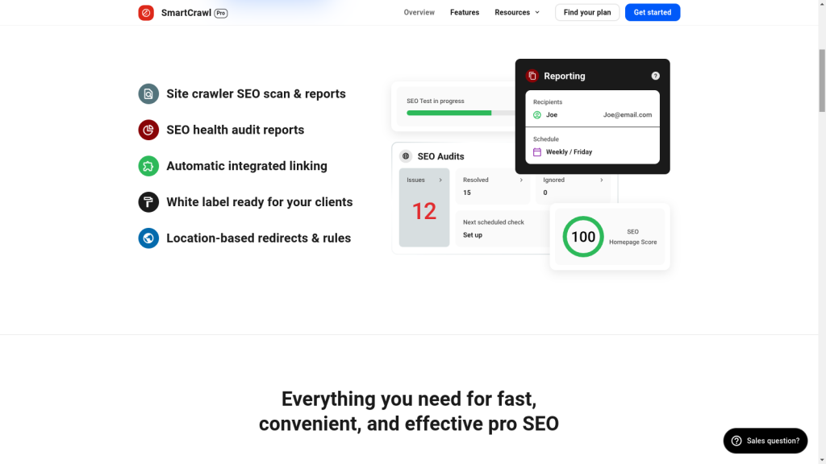Image resolution: width=826 pixels, height=464 pixels.
Task: Click the Location-based redirects globe icon
Action: pyautogui.click(x=148, y=238)
